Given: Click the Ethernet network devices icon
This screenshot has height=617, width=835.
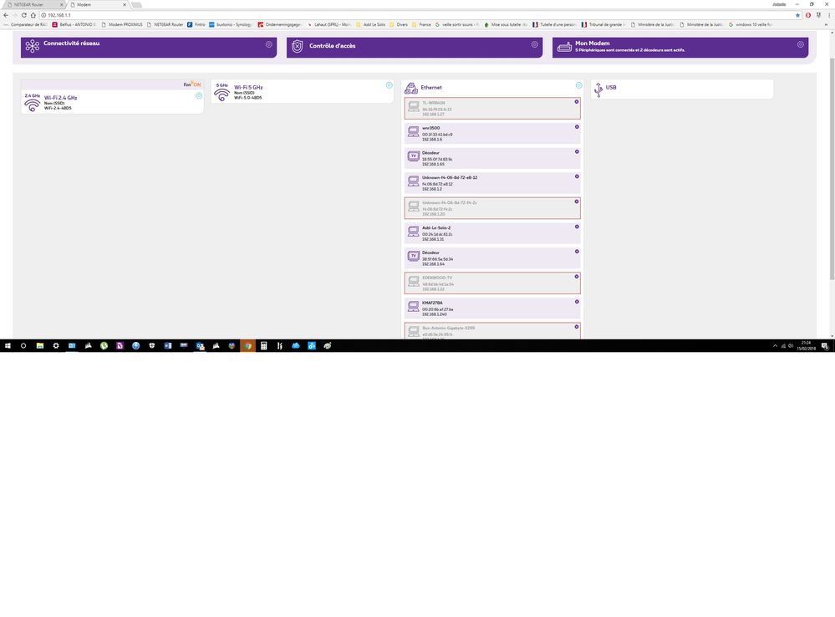Looking at the screenshot, I should pos(411,88).
